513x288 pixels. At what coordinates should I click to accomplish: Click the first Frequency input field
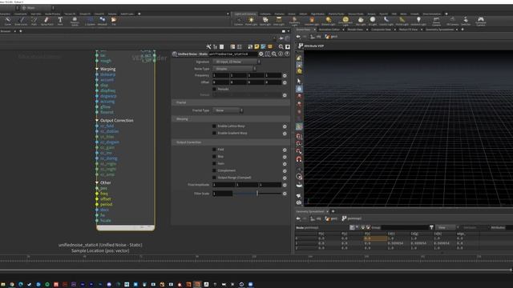221,75
